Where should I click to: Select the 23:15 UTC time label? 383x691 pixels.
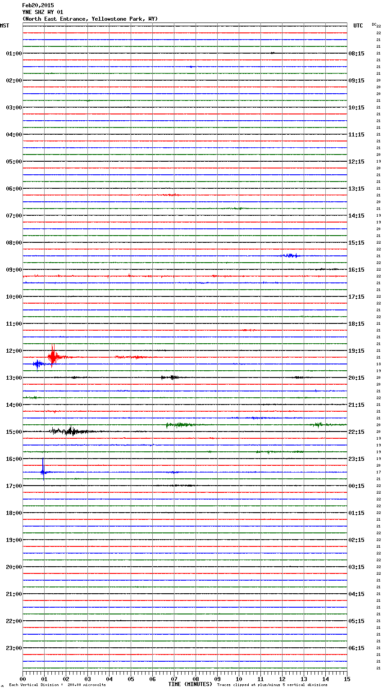pyautogui.click(x=356, y=459)
